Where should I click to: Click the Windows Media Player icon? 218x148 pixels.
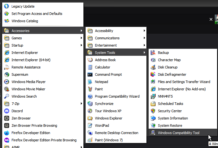tap(7, 82)
